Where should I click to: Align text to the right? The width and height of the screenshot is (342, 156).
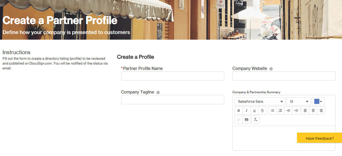pyautogui.click(x=321, y=110)
